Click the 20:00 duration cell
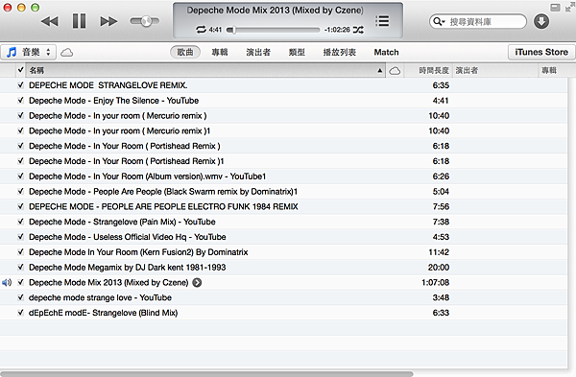 pyautogui.click(x=439, y=268)
